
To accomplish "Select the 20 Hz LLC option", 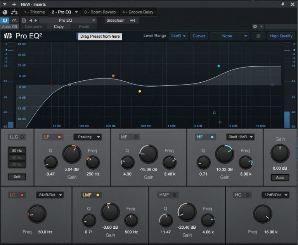I will pyautogui.click(x=17, y=164).
